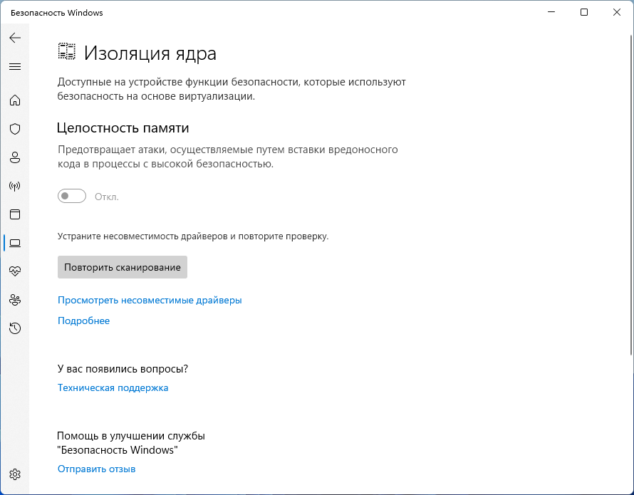Screen dimensions: 634x495
Task: Open the Техническая поддержка link
Action: click(x=113, y=388)
